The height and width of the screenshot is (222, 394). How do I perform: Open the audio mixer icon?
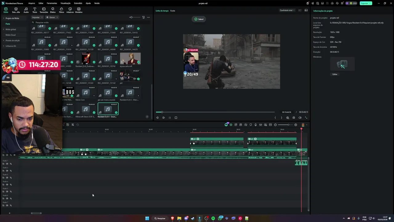pos(260,125)
